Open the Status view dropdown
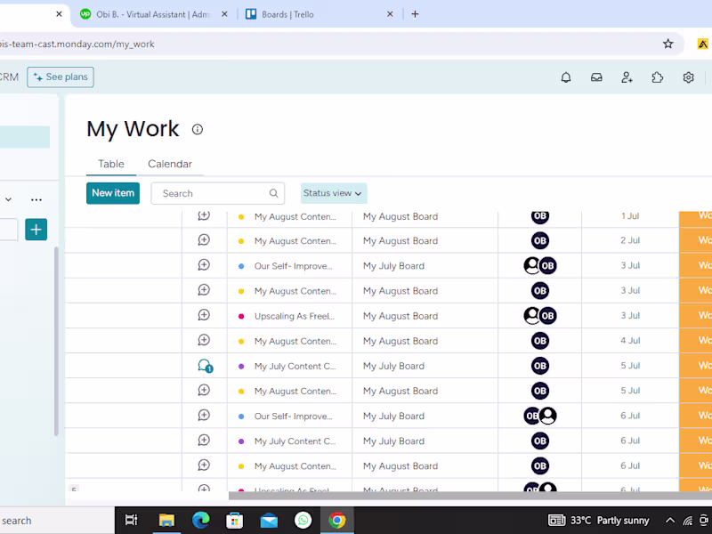 coord(333,193)
